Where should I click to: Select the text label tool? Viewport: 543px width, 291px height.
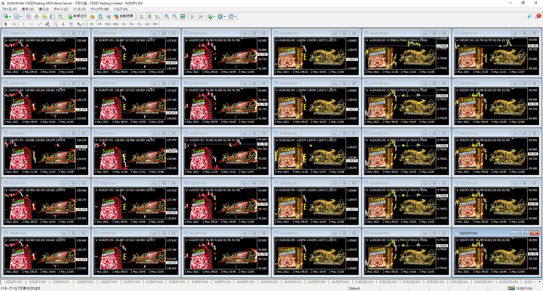pos(71,24)
